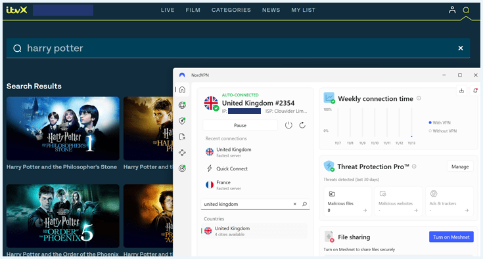Click AUTO-CONNECTED status text

241,95
